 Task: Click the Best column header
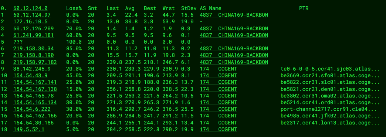[150, 8]
